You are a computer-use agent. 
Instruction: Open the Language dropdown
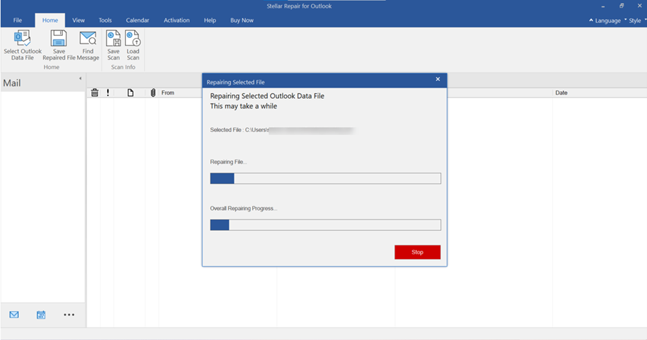[605, 21]
